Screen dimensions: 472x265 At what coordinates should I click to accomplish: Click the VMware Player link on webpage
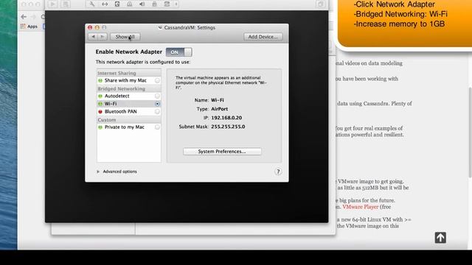361,207
